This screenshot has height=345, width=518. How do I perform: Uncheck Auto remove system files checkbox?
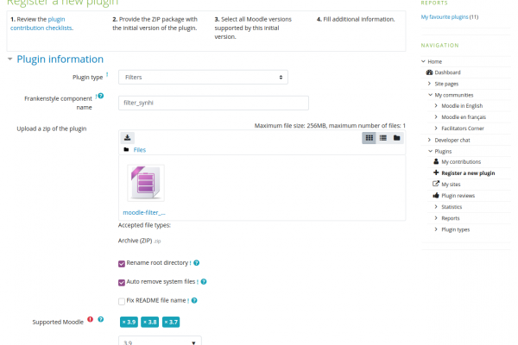click(x=122, y=282)
